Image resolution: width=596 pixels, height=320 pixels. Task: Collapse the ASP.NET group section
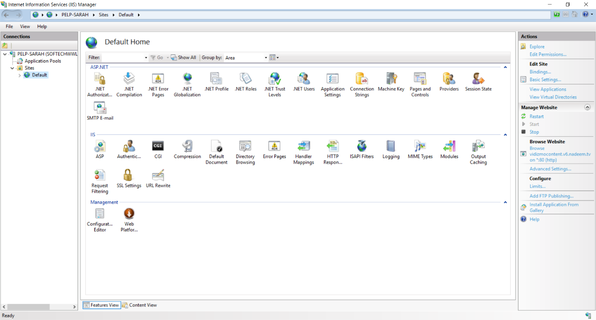point(505,67)
